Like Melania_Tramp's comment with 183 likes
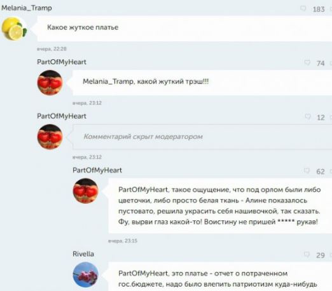This screenshot has height=291, width=332. [x=303, y=8]
